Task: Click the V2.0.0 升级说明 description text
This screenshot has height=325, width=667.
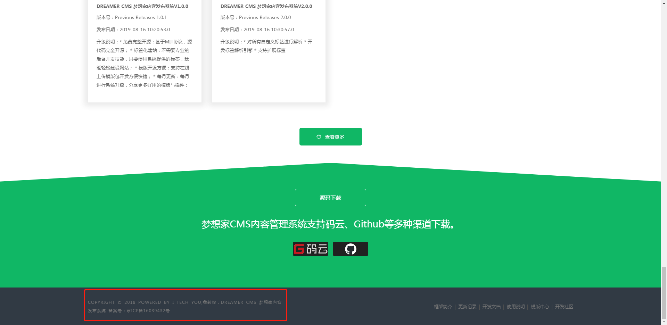Action: point(266,46)
